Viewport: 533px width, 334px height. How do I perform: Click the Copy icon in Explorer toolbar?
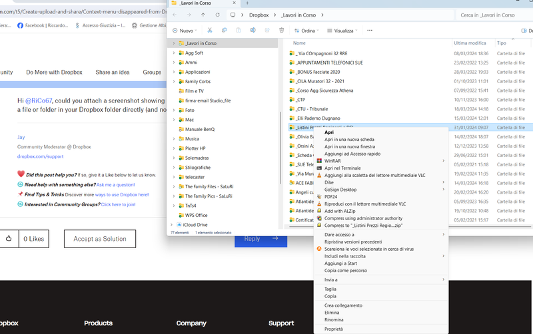[224, 30]
